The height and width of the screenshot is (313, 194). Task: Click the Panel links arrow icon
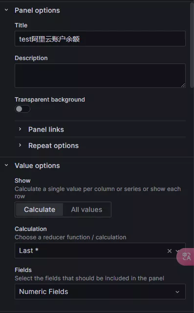click(20, 129)
